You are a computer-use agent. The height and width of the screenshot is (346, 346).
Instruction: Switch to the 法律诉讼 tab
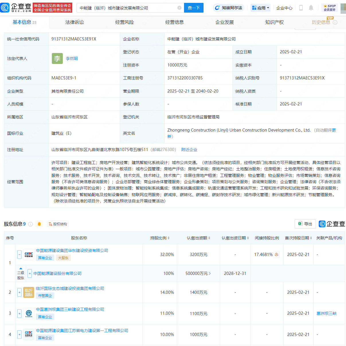(75, 22)
